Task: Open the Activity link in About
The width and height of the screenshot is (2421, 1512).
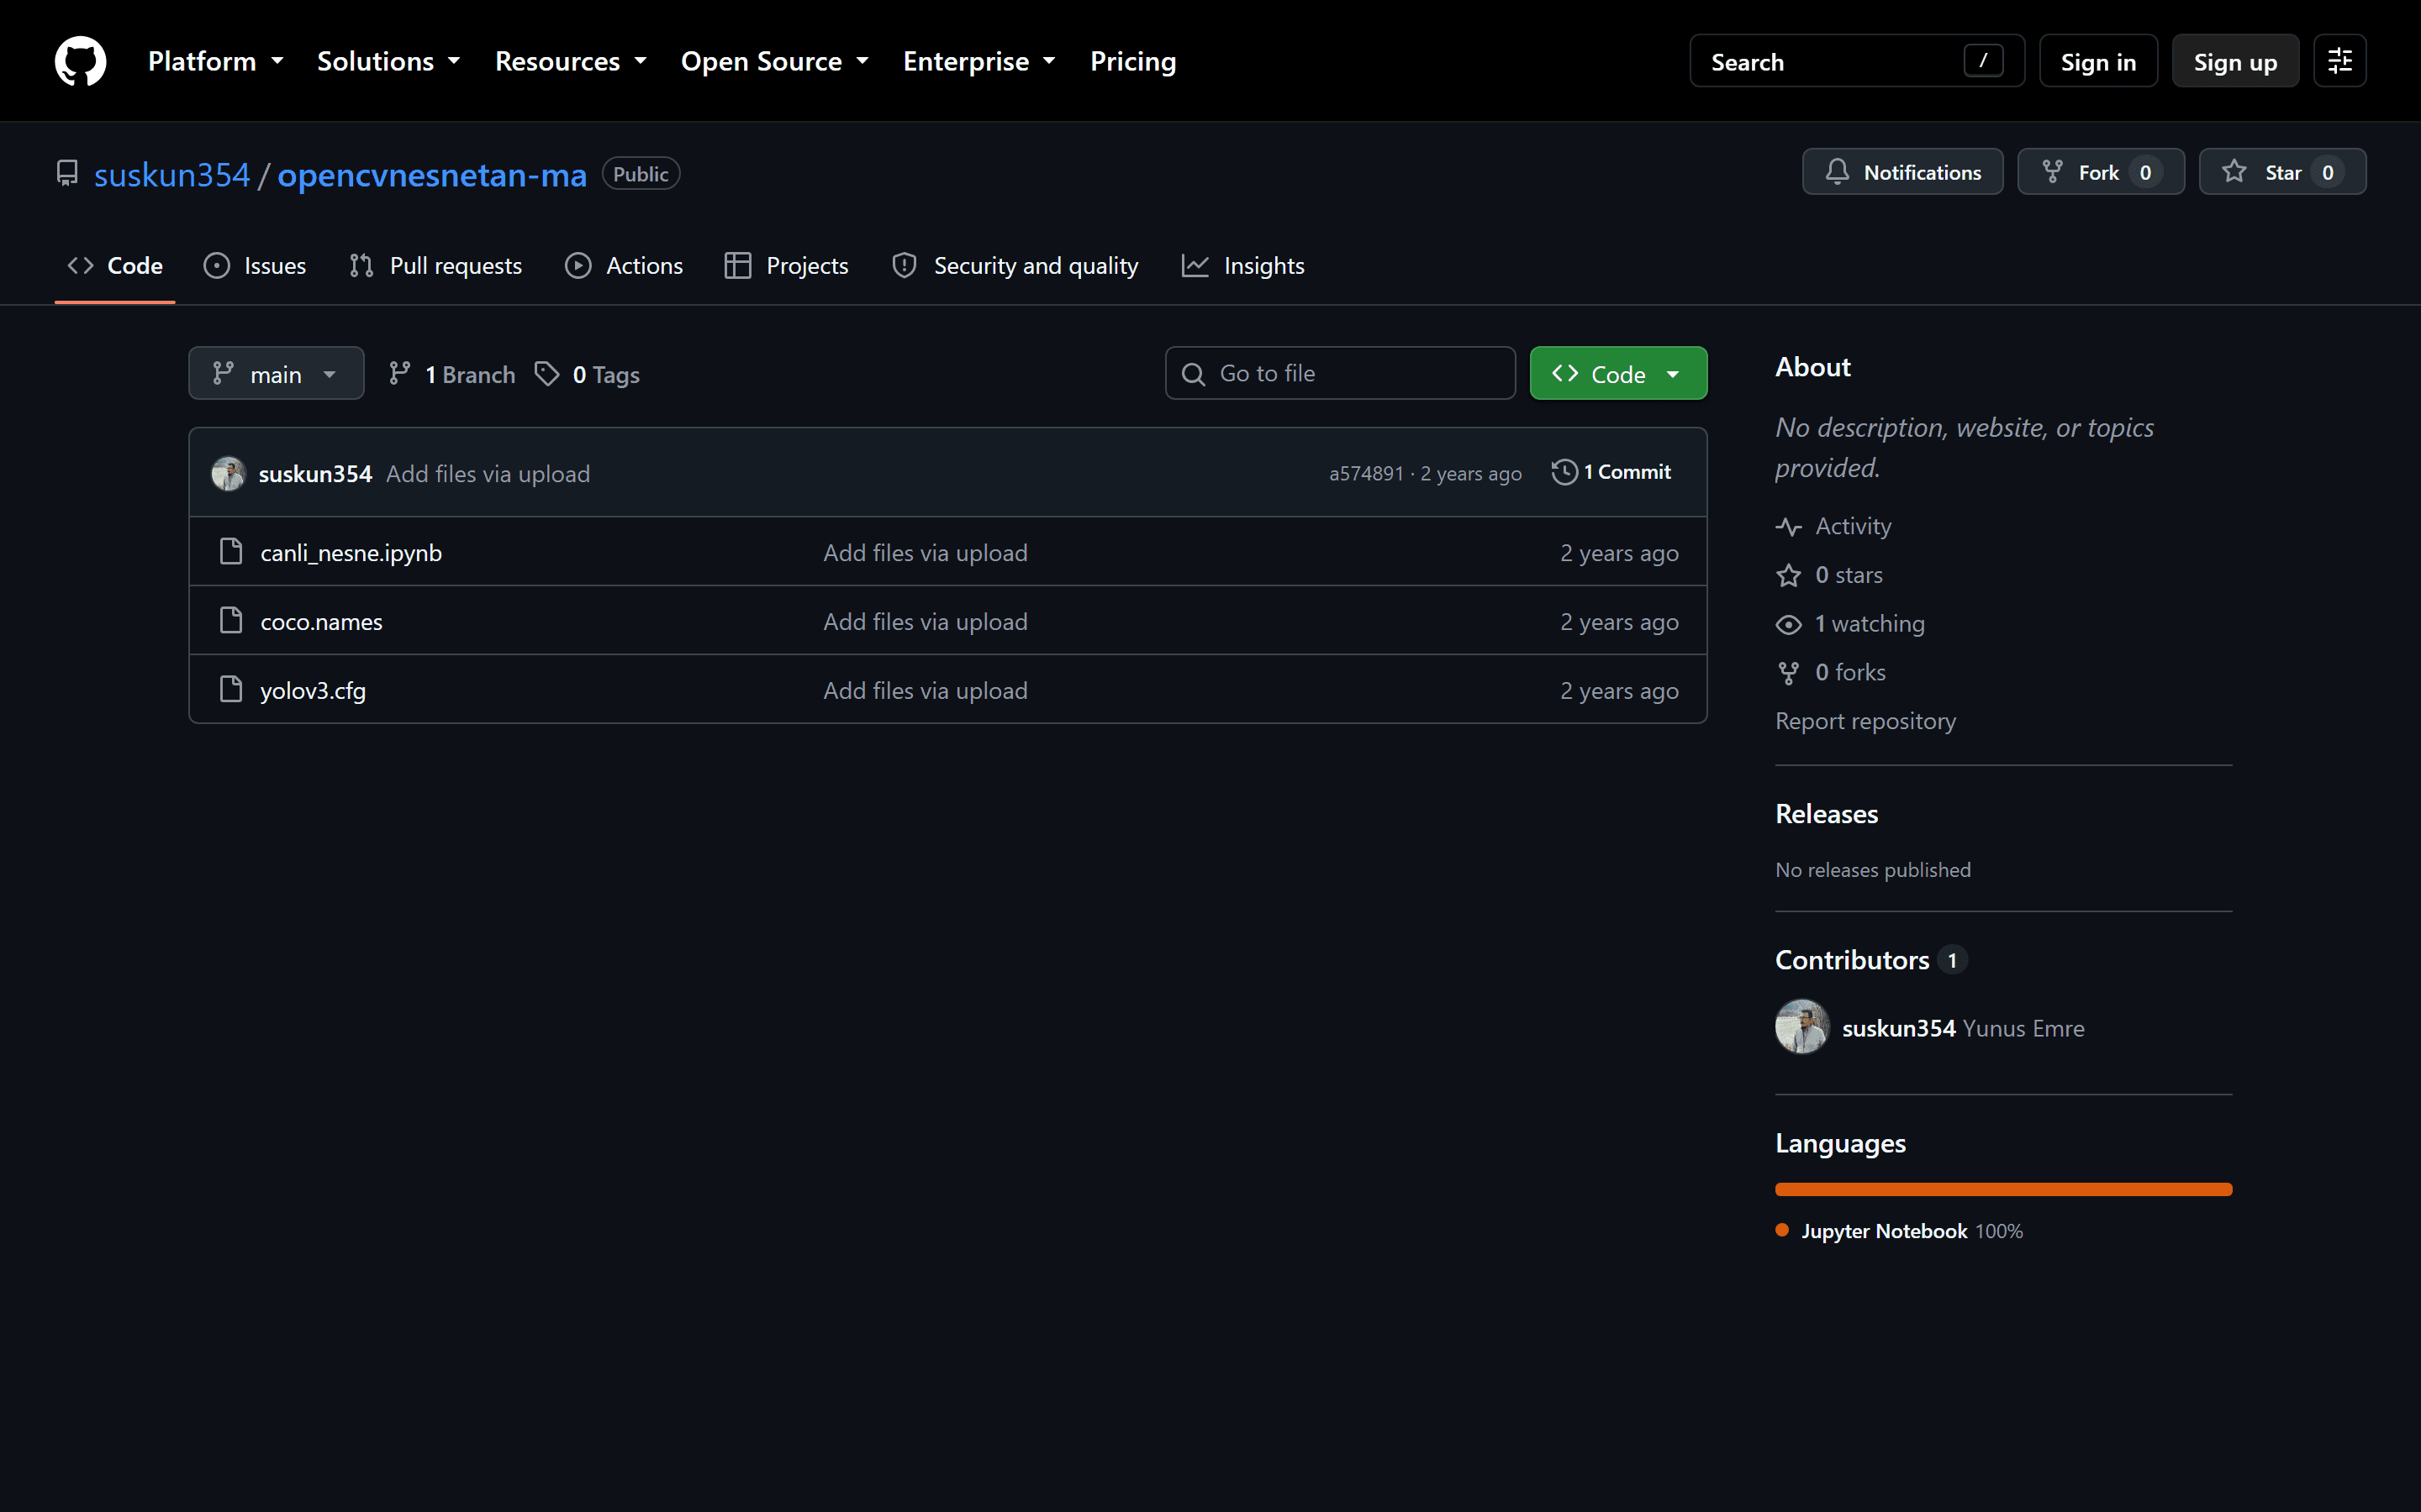Action: click(1833, 526)
